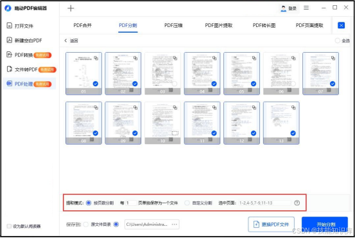Uncheck the blue checkmark on page 04
Viewport: 355px width, 238px height.
pos(214,84)
